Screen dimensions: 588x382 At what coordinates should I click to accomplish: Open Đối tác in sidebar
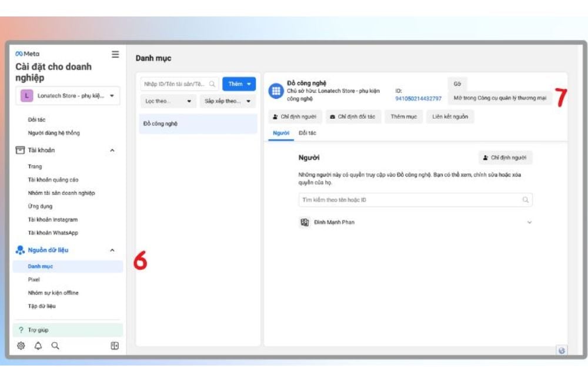click(x=36, y=119)
